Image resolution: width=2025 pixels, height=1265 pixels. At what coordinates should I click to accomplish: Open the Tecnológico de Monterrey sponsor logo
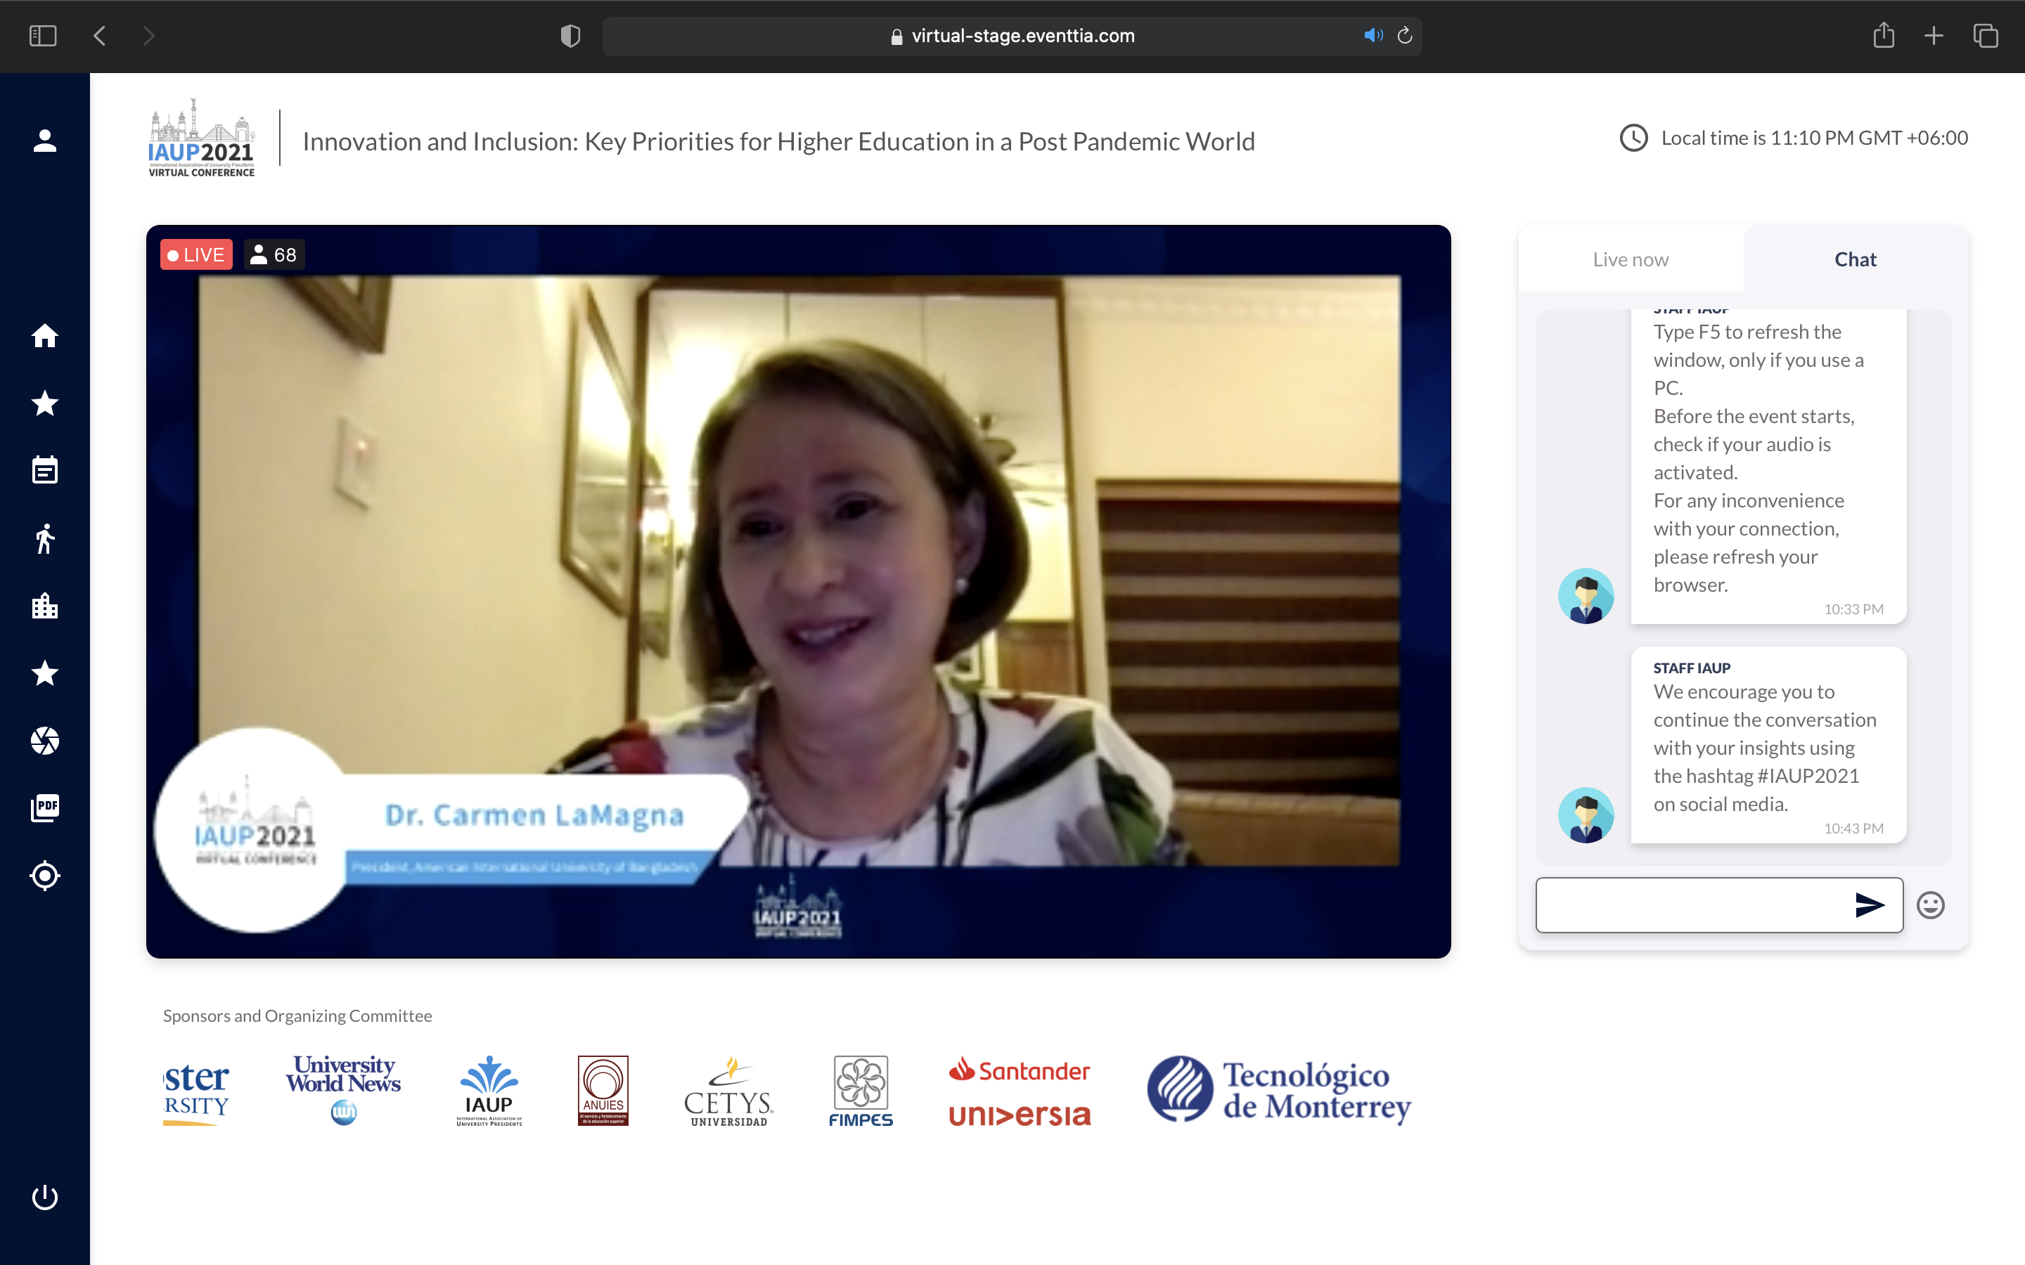click(x=1278, y=1089)
